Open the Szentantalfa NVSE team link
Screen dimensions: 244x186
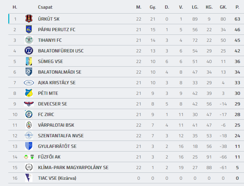(x=61, y=136)
